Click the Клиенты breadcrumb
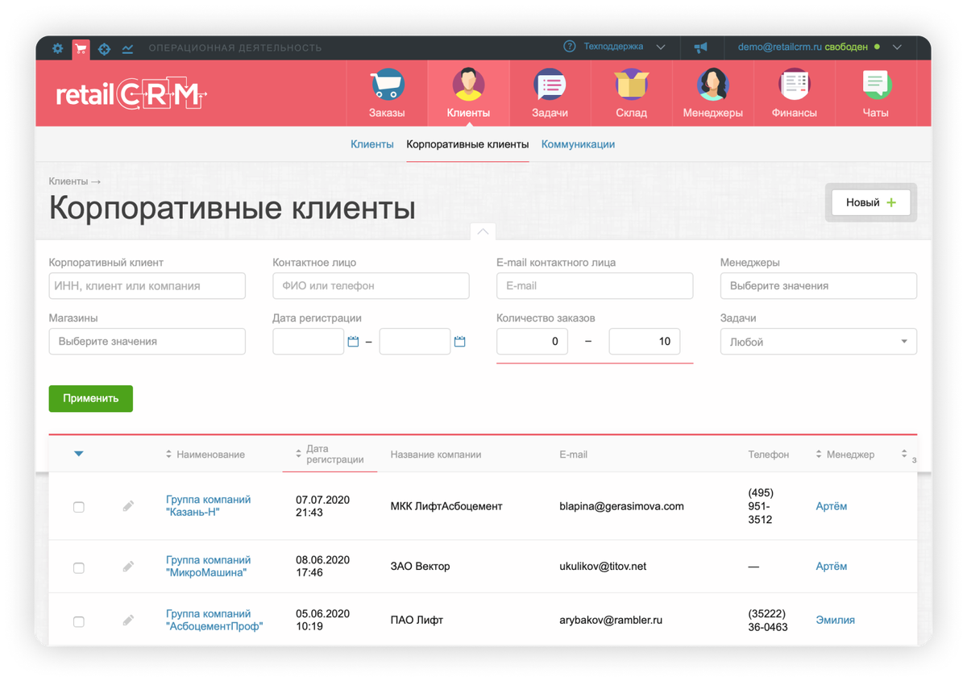The width and height of the screenshot is (967, 681). tap(68, 181)
